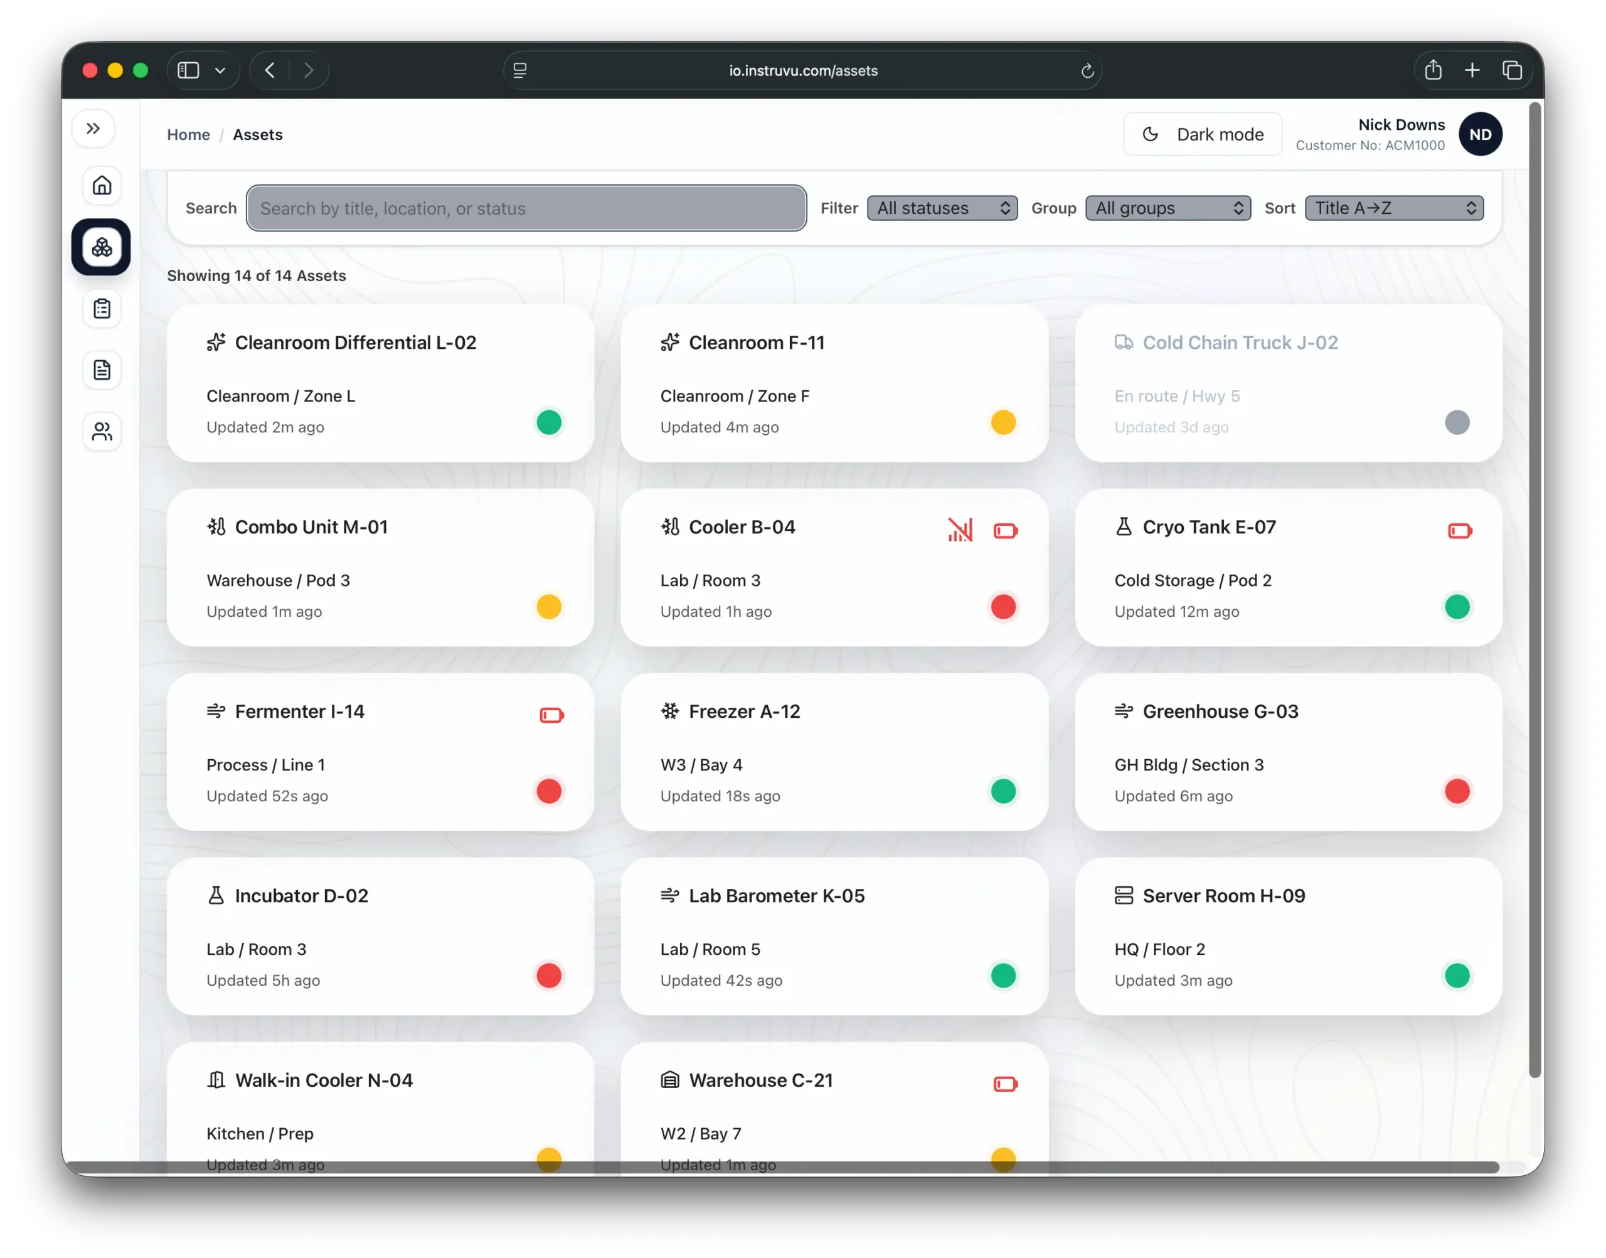Reload the page in Safari
1606x1258 pixels.
(x=1087, y=71)
